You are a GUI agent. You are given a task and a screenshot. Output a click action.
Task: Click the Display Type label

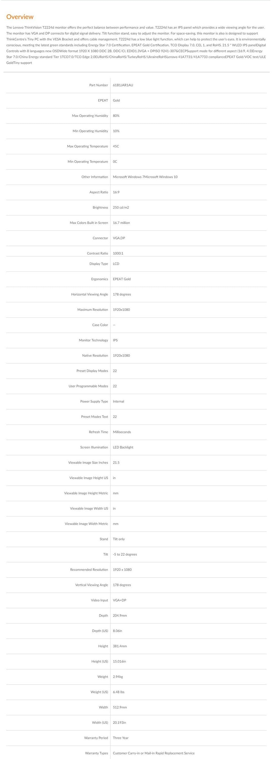pos(99,264)
